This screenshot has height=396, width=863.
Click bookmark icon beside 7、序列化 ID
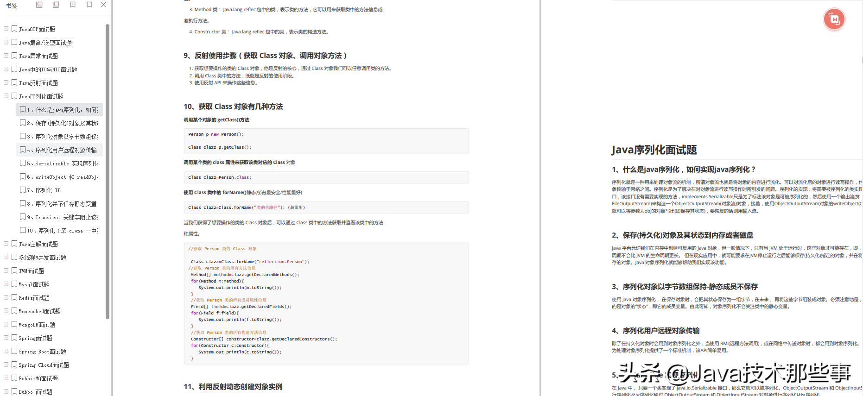(23, 190)
